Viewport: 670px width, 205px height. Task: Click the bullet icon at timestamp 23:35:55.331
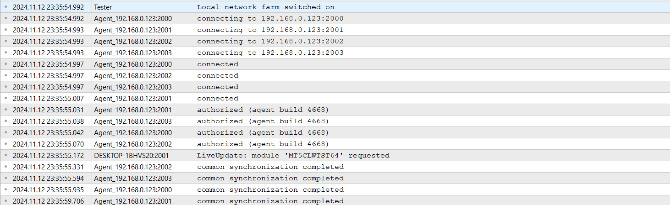pos(5,167)
